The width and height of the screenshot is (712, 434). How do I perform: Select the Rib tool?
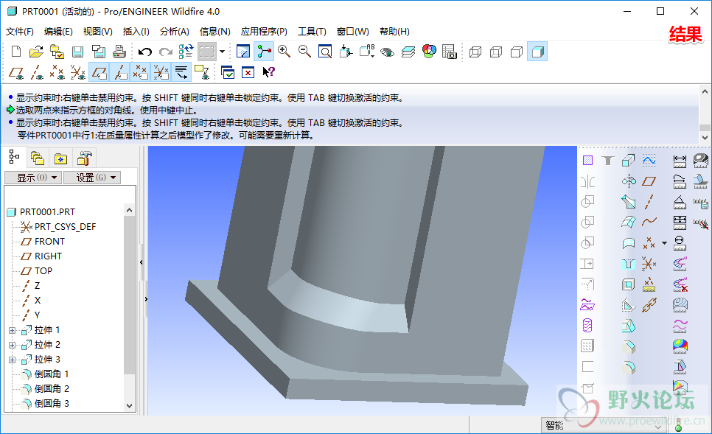pos(629,306)
